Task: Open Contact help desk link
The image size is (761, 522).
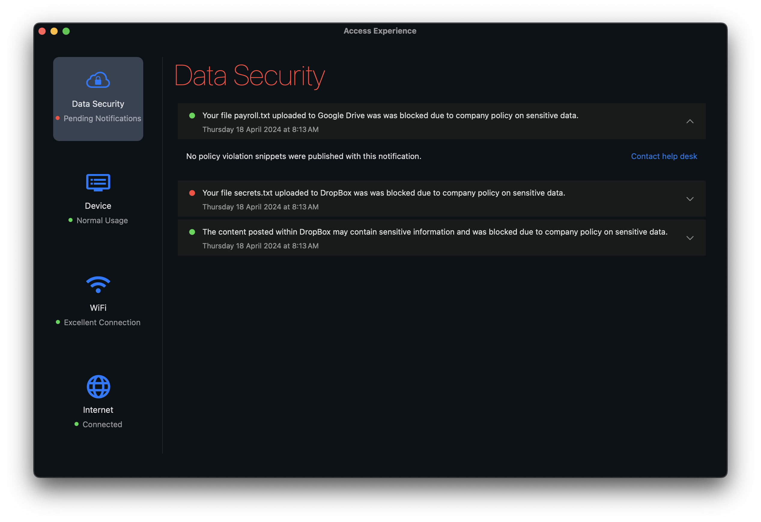Action: point(664,156)
